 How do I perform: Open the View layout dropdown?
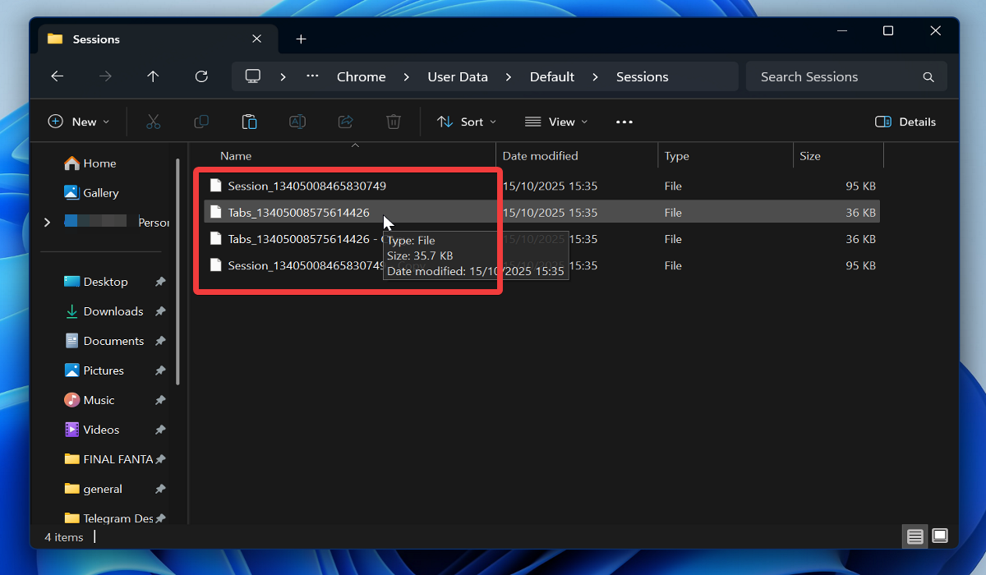[x=556, y=122]
